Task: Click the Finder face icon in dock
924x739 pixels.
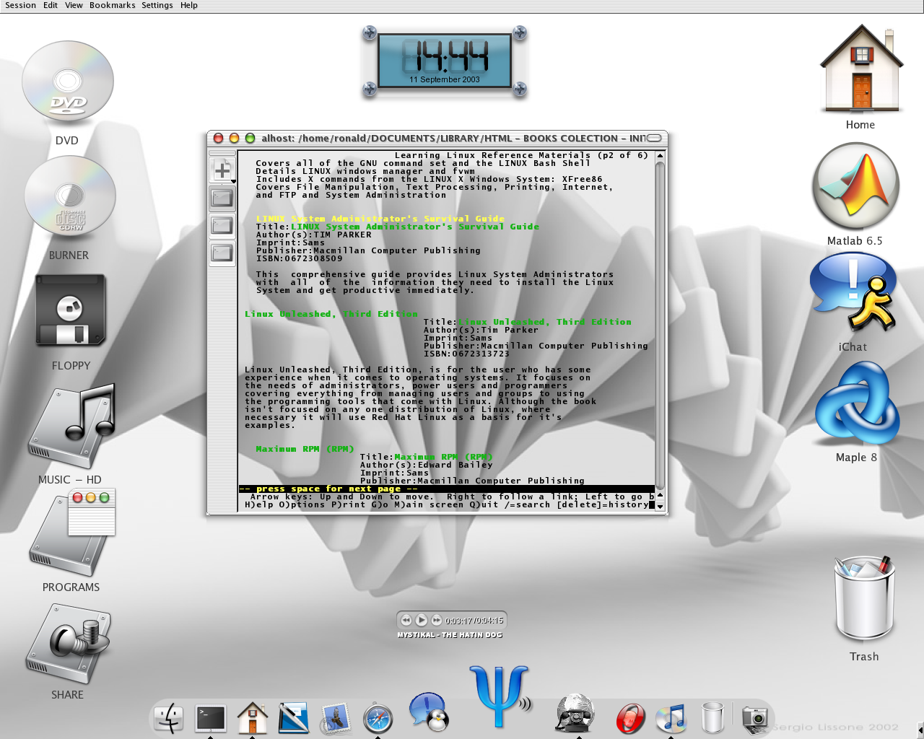Action: (170, 718)
